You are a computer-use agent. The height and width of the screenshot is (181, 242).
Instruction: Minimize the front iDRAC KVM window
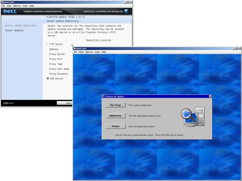click(x=234, y=48)
